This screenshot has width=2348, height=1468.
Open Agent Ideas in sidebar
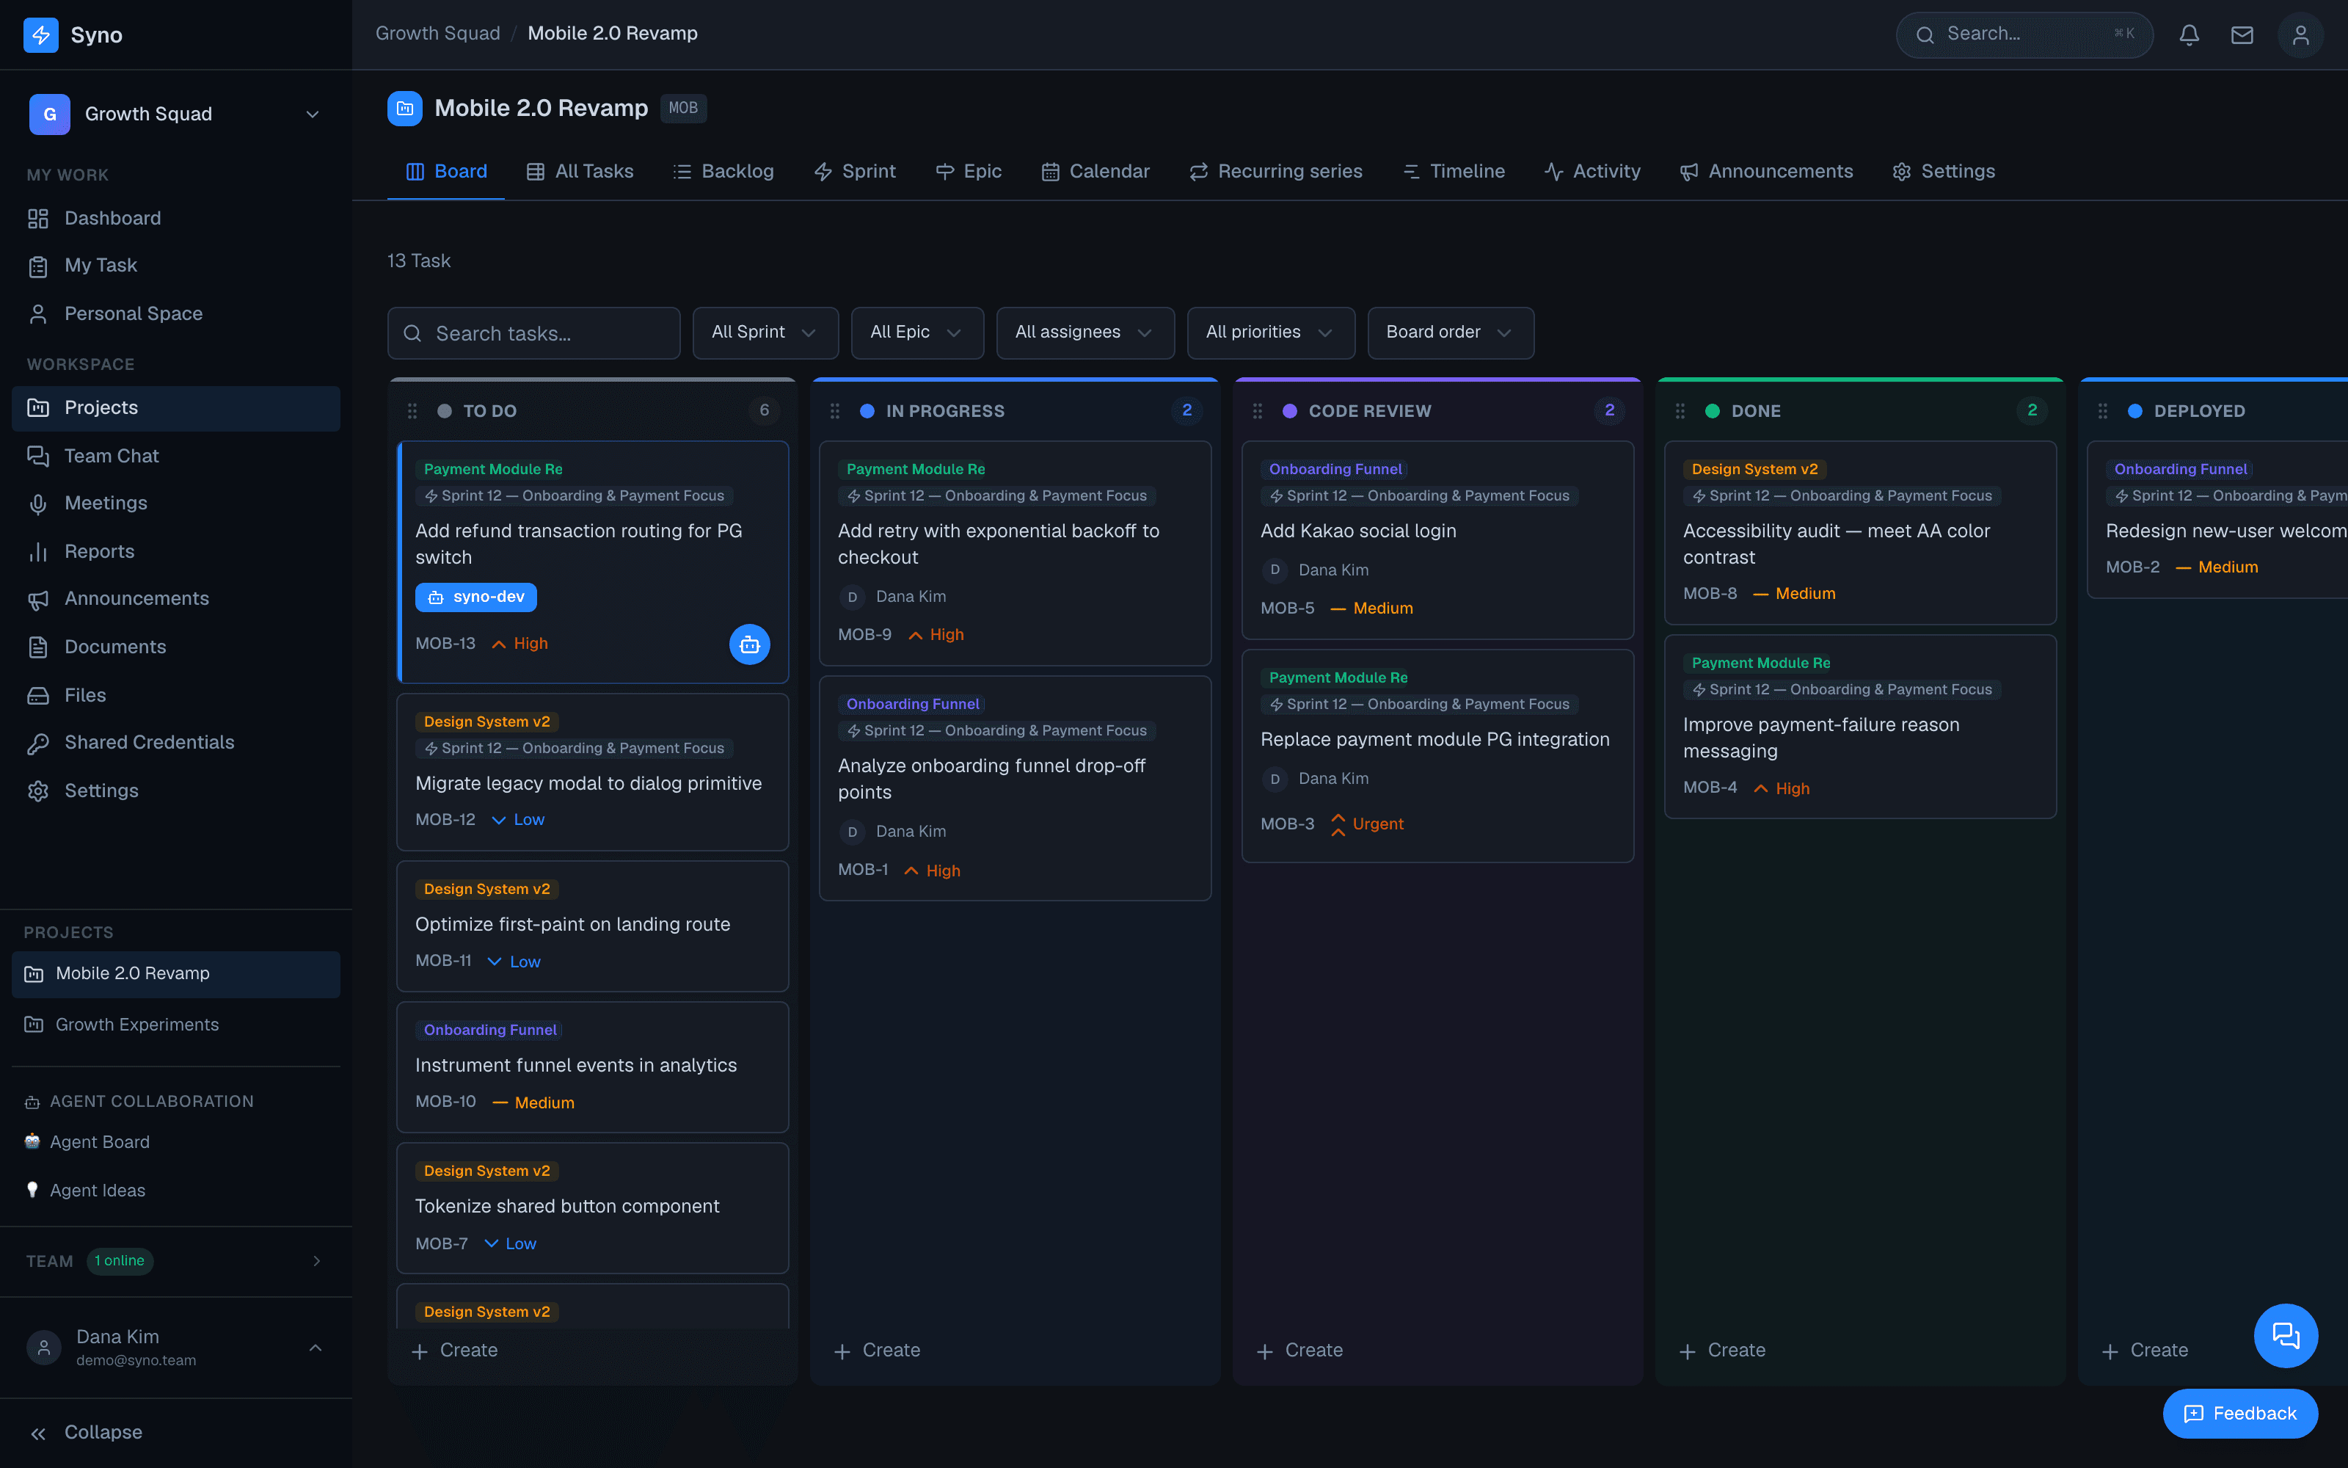click(x=175, y=1191)
